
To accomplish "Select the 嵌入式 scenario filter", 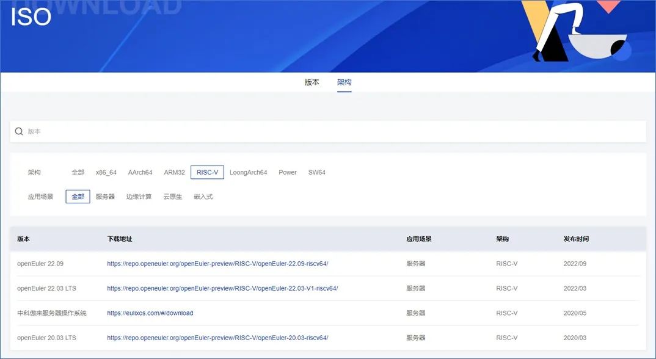I will [x=203, y=196].
